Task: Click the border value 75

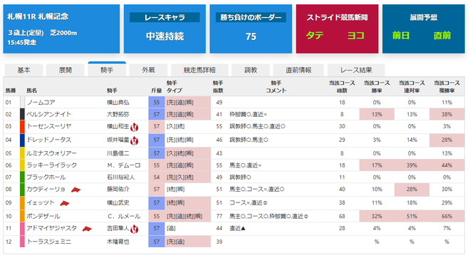Action: pyautogui.click(x=251, y=36)
